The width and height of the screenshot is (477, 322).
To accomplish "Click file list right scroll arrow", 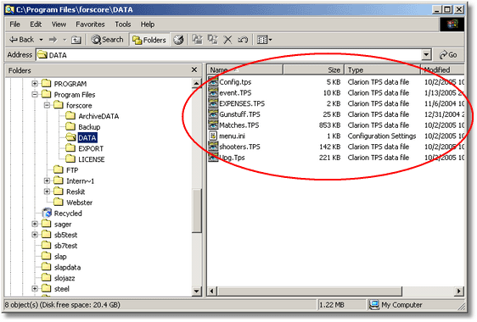I will pos(459,291).
